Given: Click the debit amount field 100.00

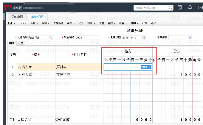Looking at the screenshot, I should (x=128, y=67).
